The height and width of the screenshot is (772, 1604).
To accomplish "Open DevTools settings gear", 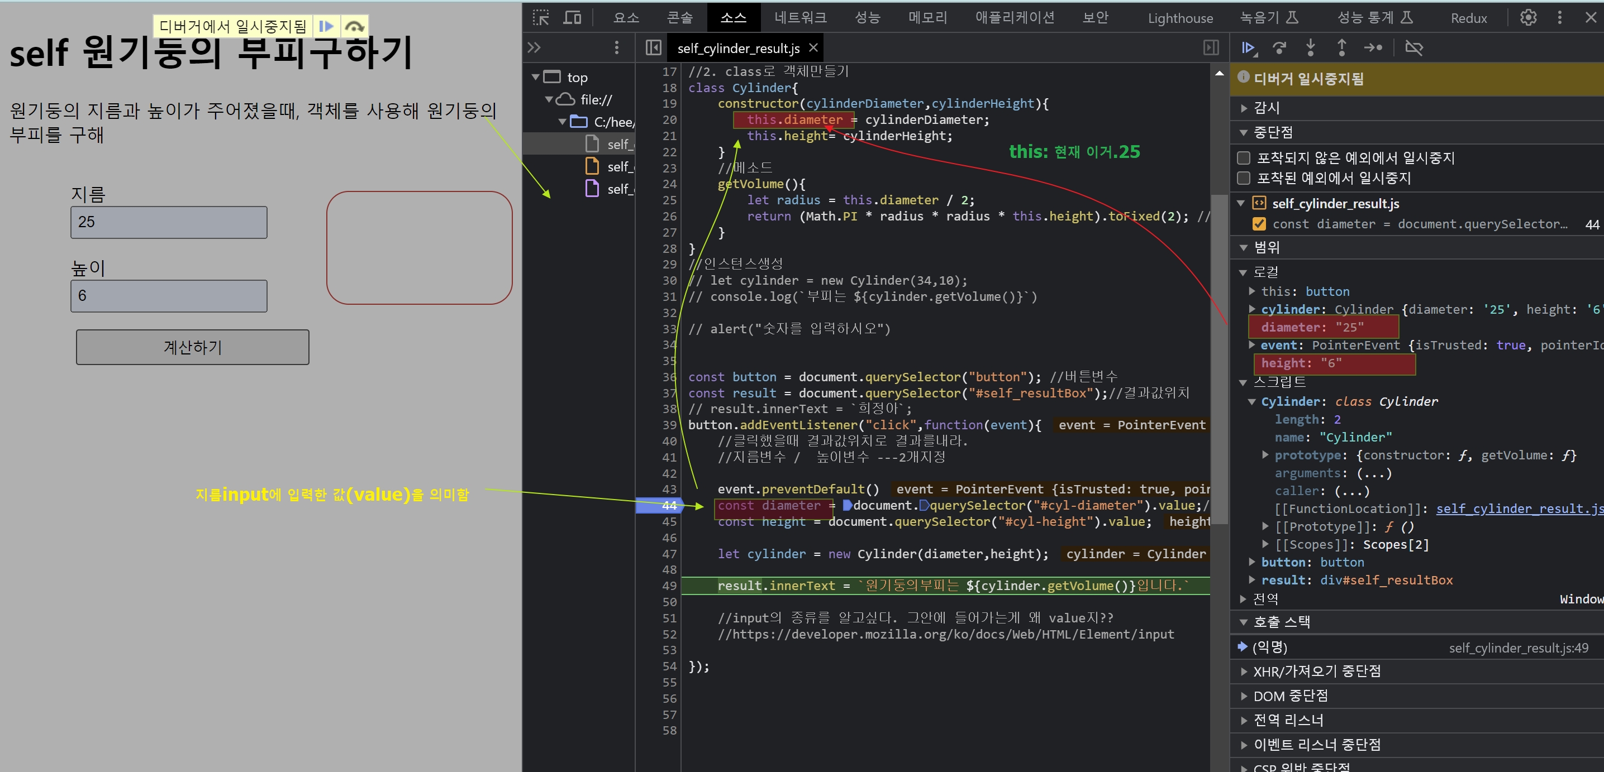I will pos(1528,17).
